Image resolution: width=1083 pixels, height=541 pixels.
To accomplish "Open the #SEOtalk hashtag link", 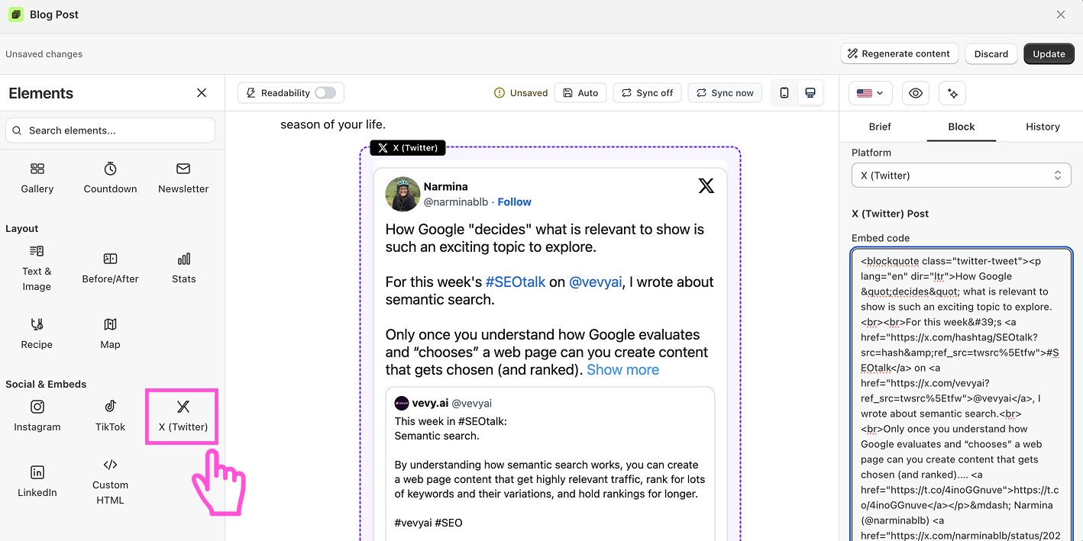I will [515, 282].
